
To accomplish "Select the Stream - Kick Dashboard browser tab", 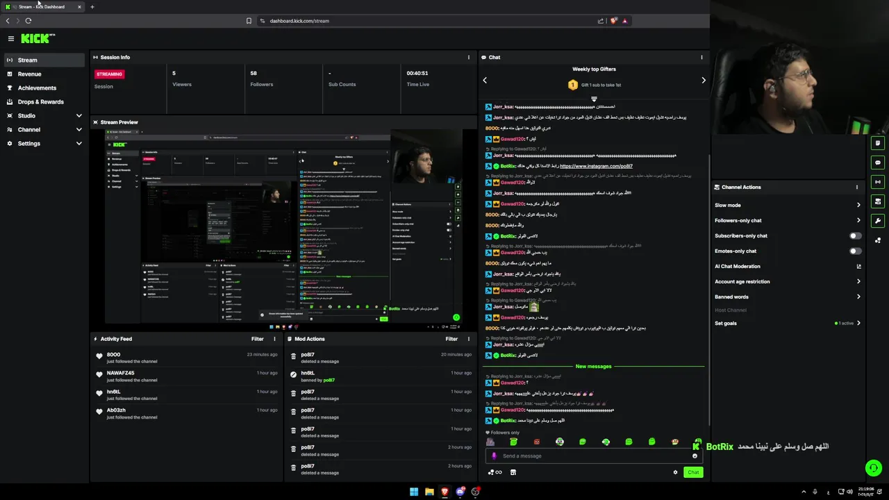I will (x=42, y=7).
